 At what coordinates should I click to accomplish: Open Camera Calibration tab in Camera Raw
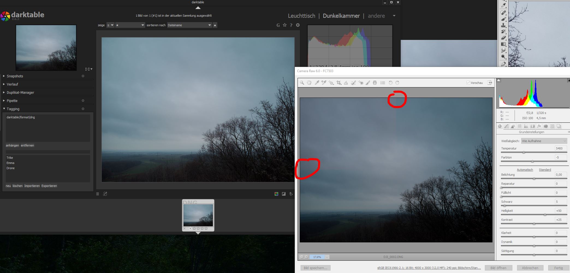click(545, 126)
